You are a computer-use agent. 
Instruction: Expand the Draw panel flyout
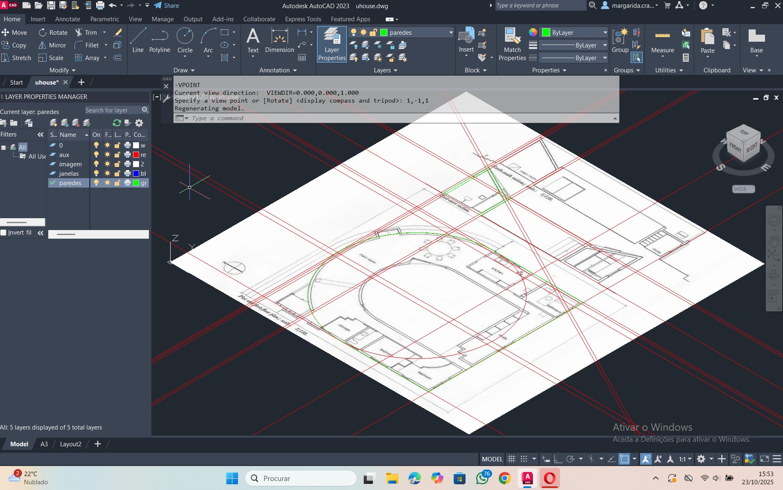184,70
